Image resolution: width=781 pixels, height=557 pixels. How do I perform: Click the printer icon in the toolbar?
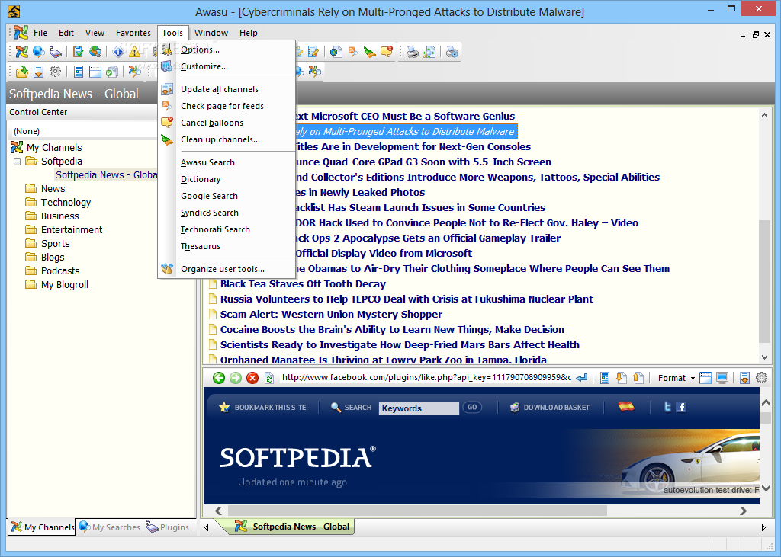coord(413,51)
